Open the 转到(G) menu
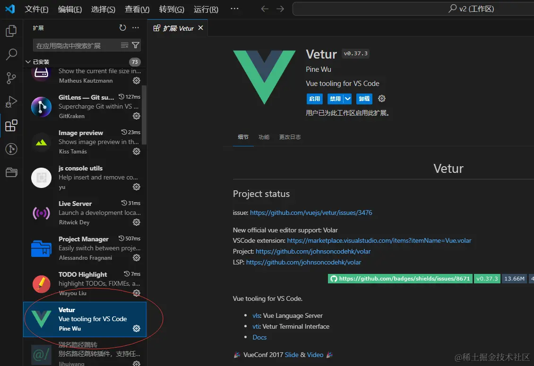 [x=172, y=9]
